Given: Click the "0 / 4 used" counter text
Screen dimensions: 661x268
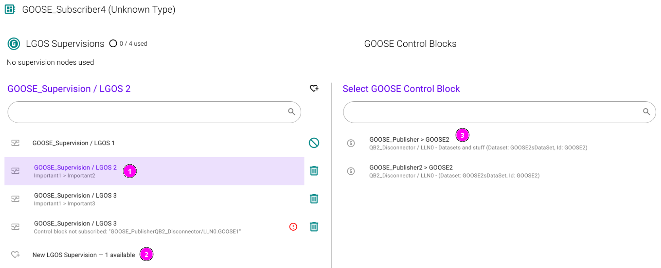Looking at the screenshot, I should pyautogui.click(x=133, y=44).
